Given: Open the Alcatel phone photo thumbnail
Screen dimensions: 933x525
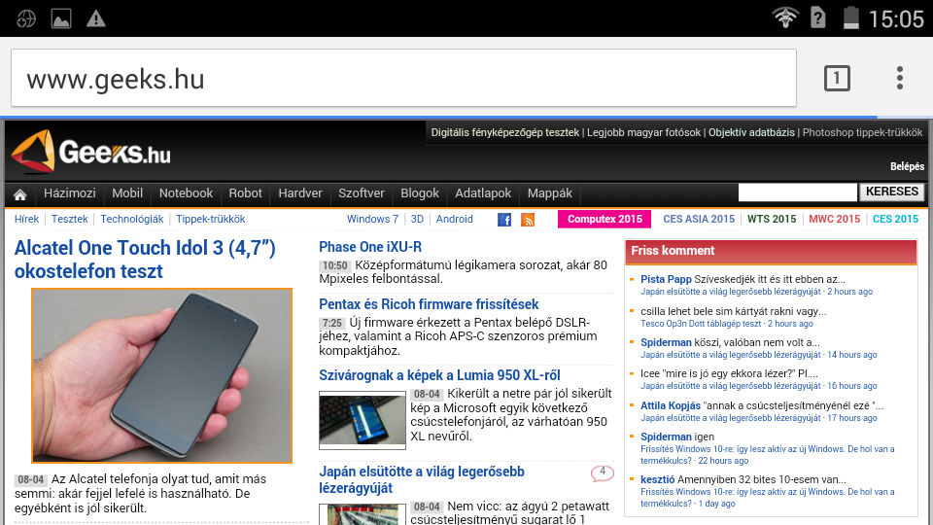Looking at the screenshot, I should pos(161,375).
